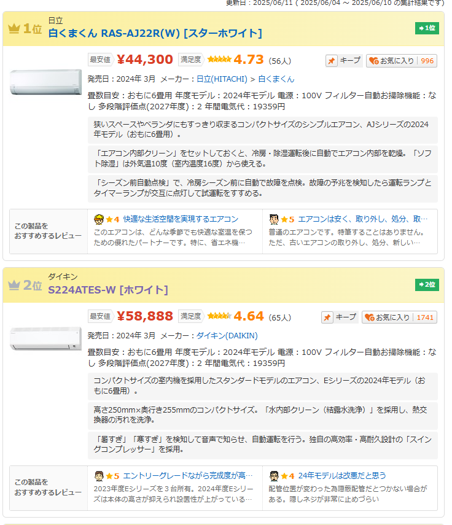Viewport: 452px width, 525px height.
Task: Open 日立(HITACHI) maker link
Action: pyautogui.click(x=222, y=79)
